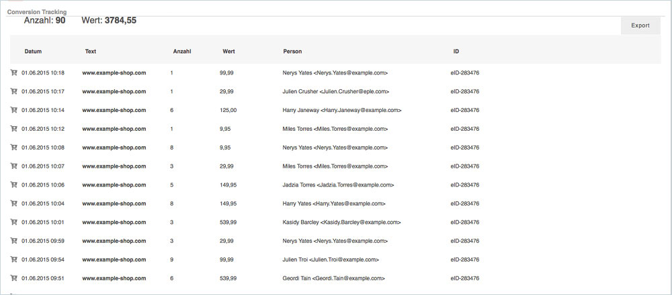Select the cart icon beside 01.06.2015 10:14

pyautogui.click(x=13, y=110)
